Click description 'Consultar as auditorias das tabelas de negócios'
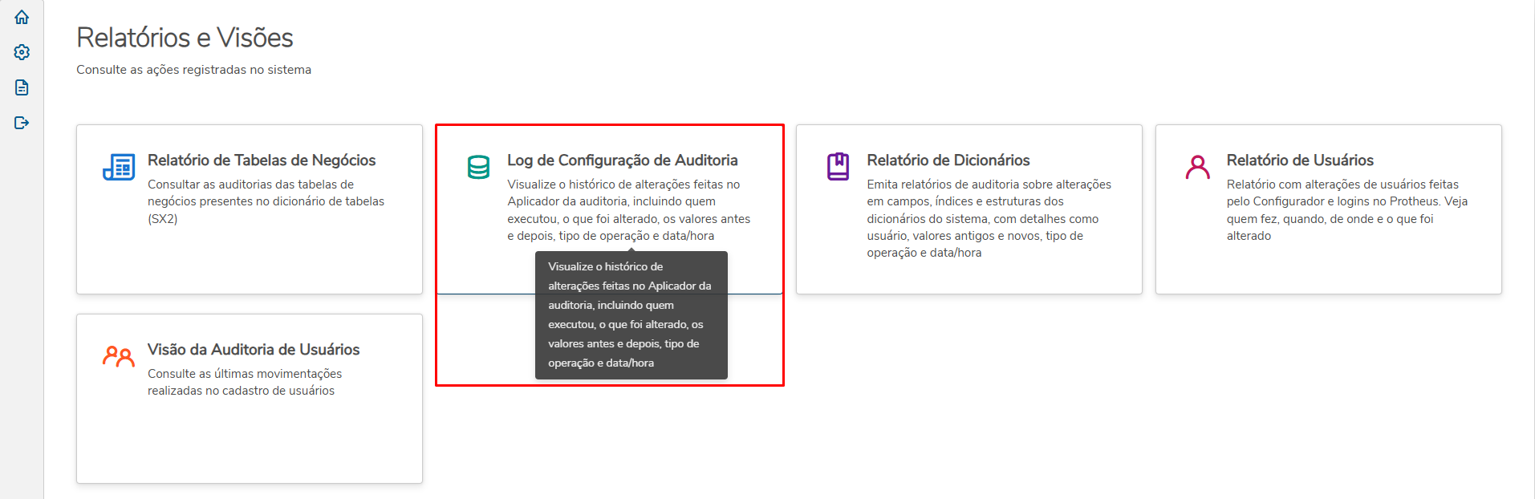This screenshot has width=1535, height=499. [x=266, y=201]
